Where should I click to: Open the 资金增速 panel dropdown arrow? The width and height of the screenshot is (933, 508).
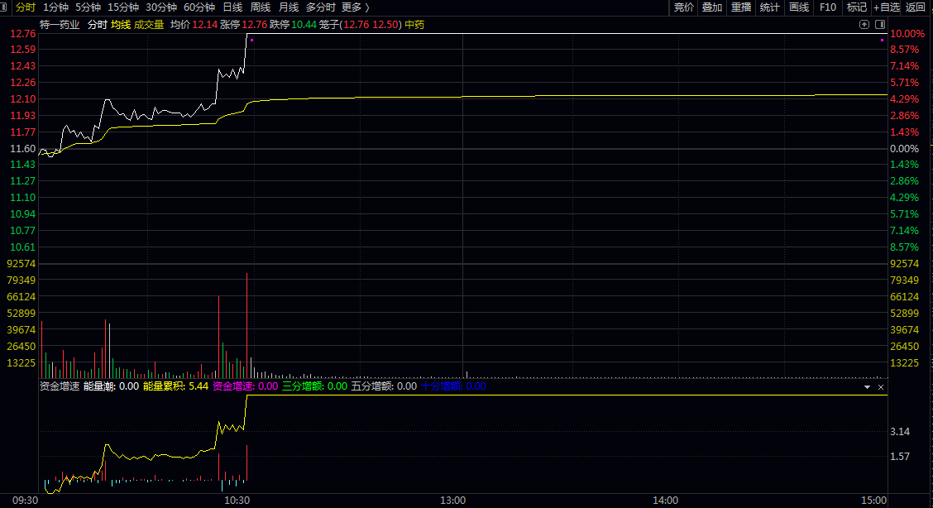867,387
